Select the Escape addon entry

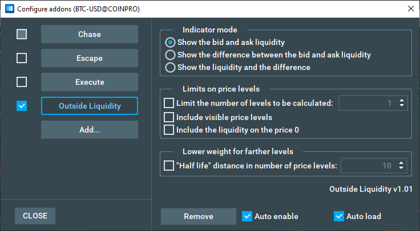90,58
